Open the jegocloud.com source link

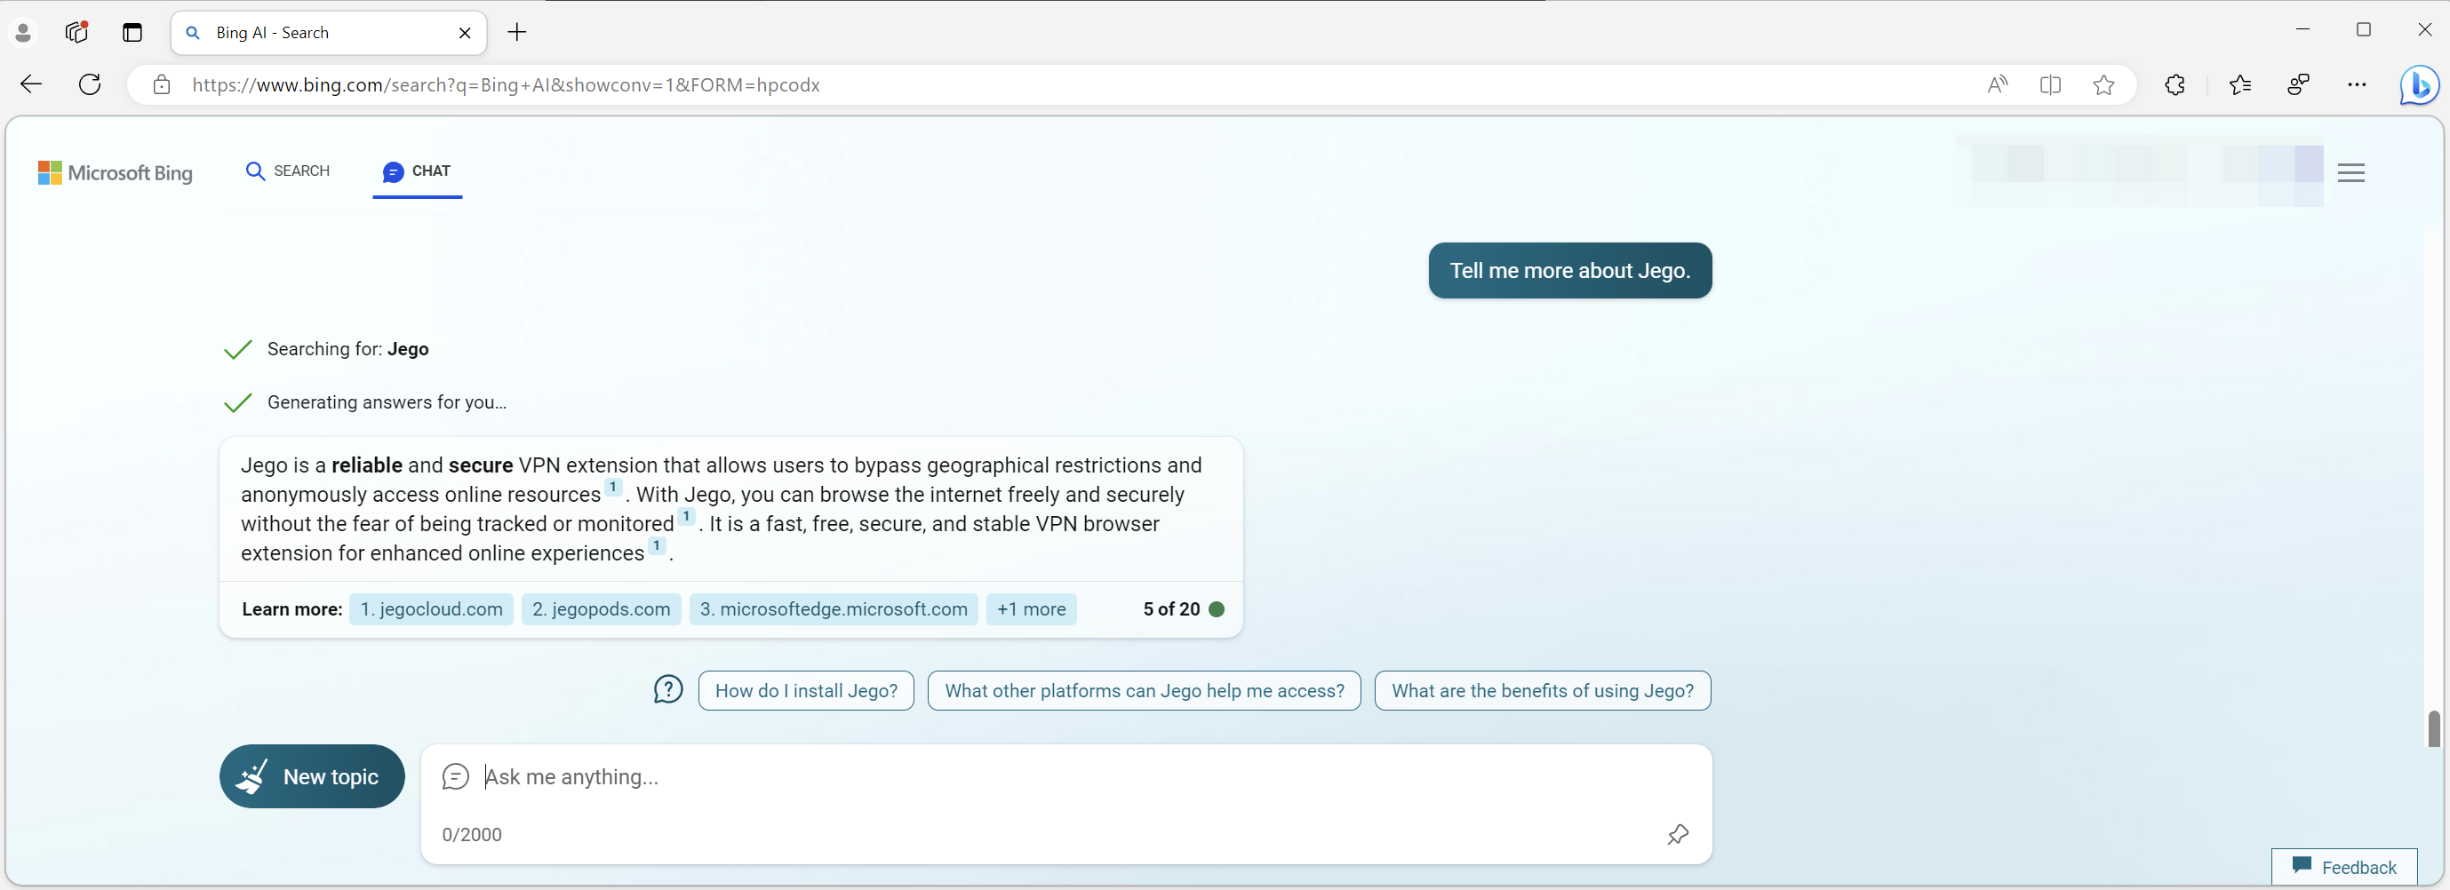click(x=431, y=609)
